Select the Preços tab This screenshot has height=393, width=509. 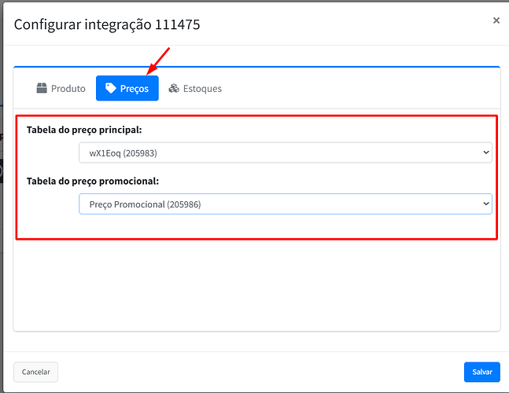(127, 89)
